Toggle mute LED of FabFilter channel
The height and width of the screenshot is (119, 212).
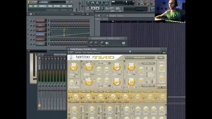28,39
